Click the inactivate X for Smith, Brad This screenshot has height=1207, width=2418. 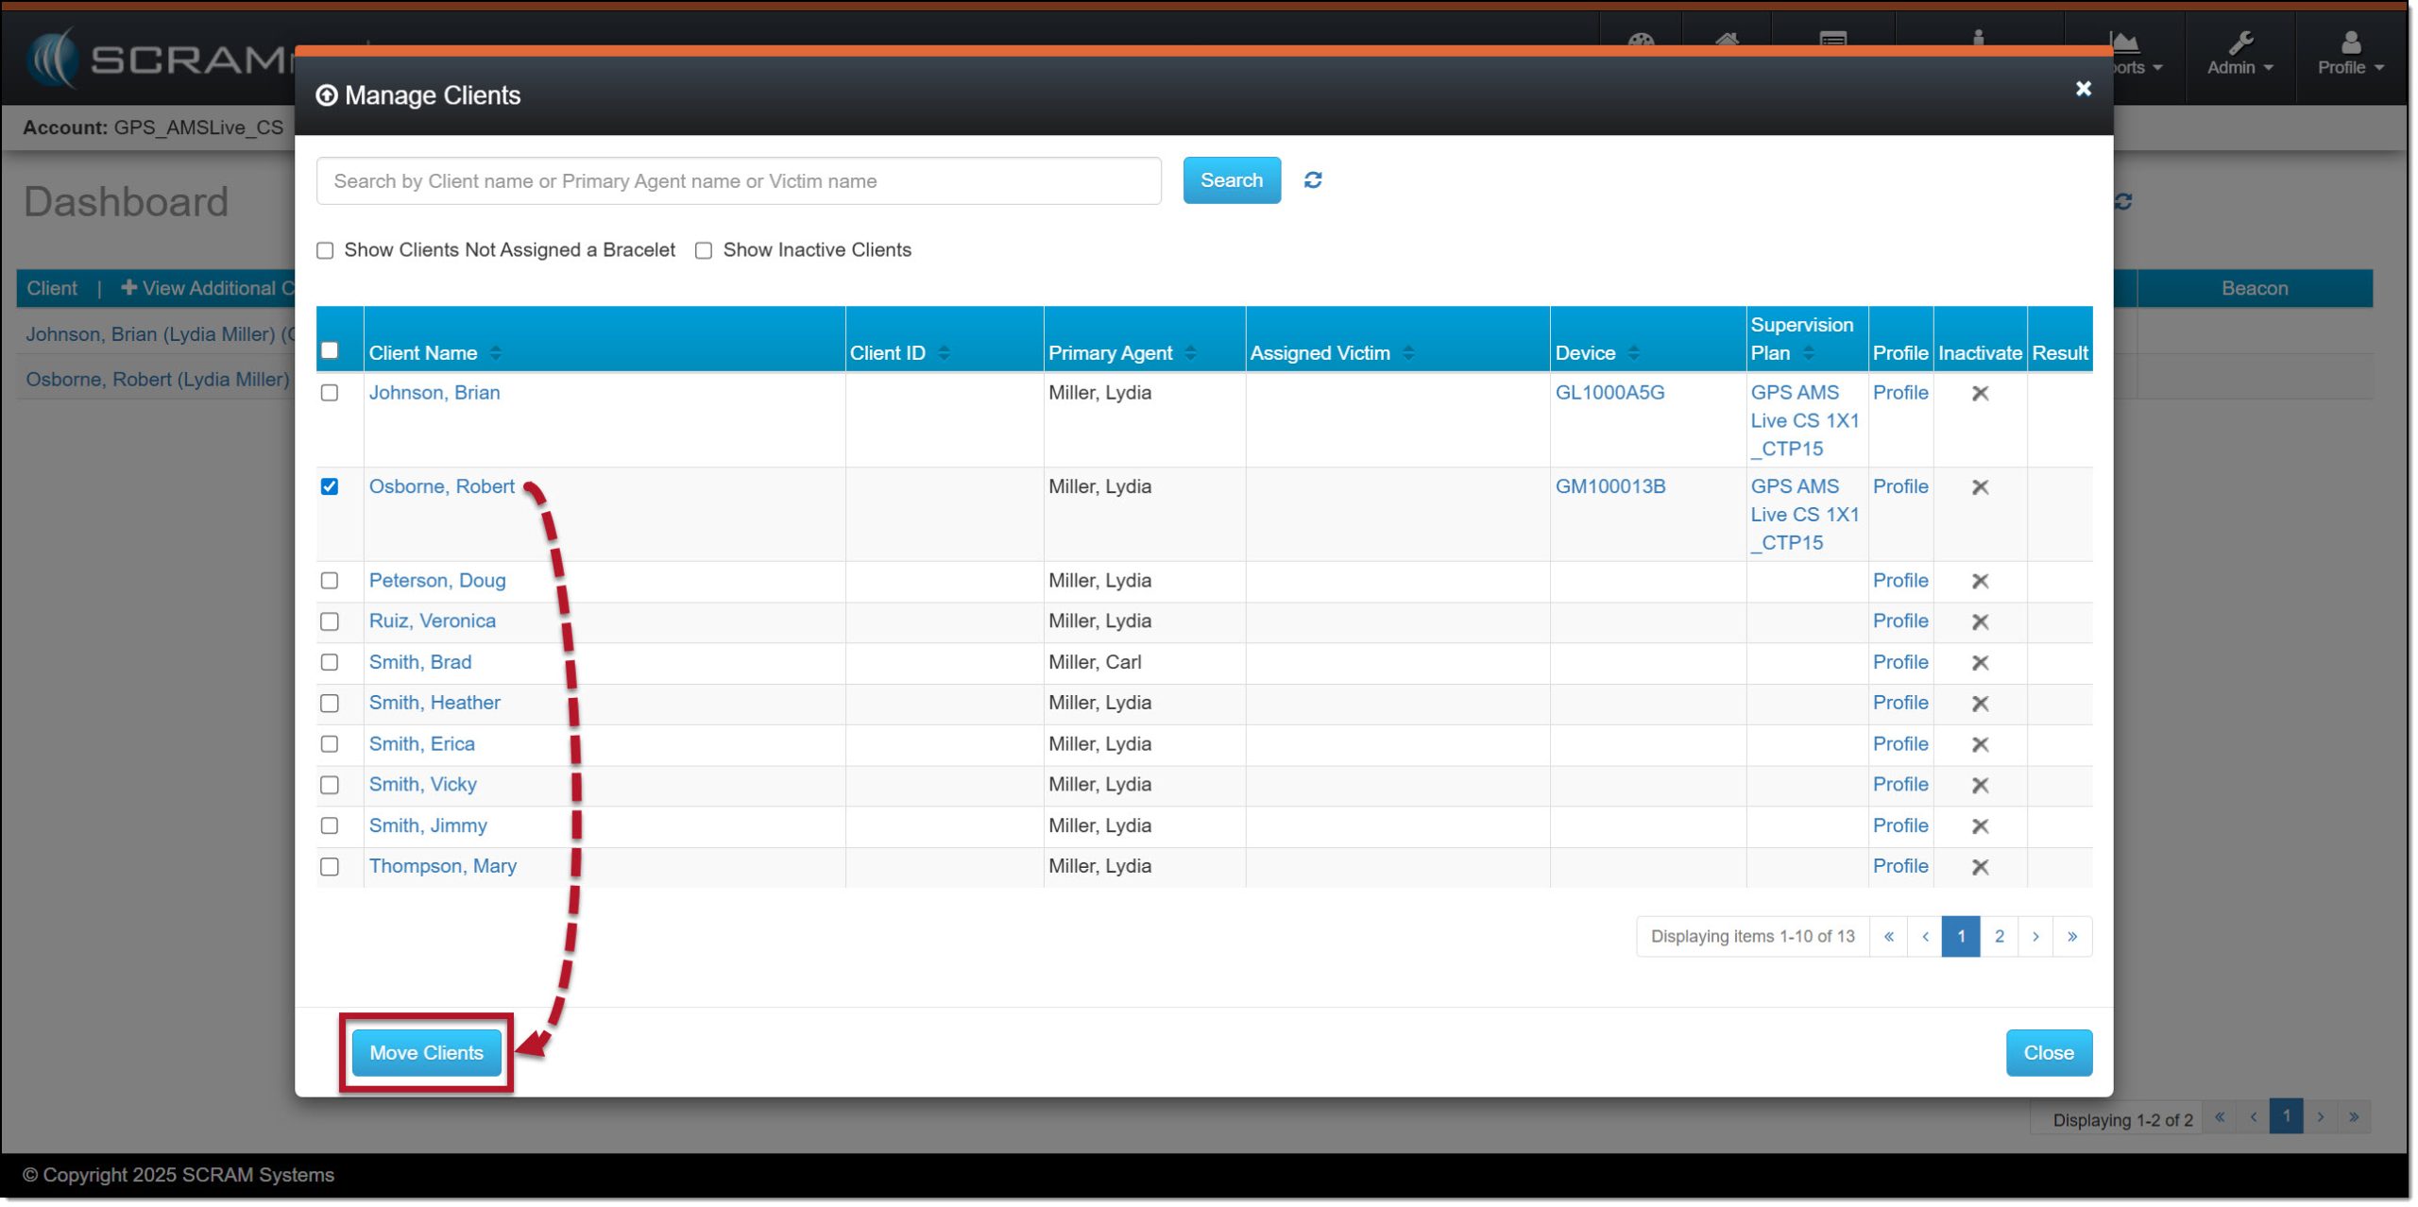pos(1979,662)
